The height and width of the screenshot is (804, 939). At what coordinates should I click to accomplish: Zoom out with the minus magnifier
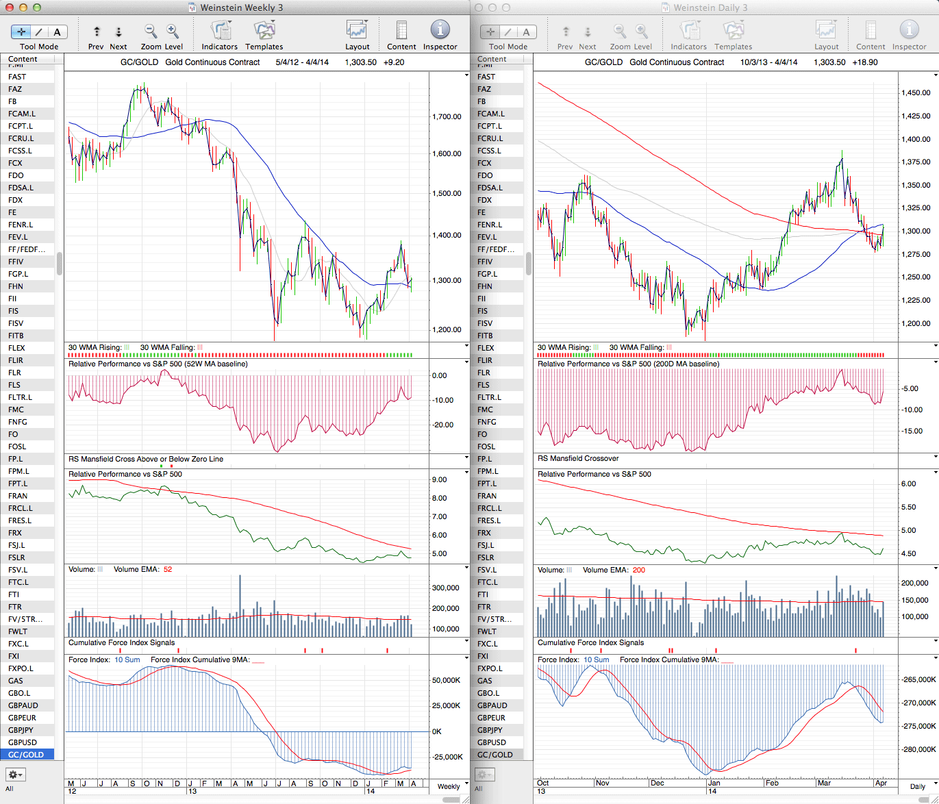[151, 32]
